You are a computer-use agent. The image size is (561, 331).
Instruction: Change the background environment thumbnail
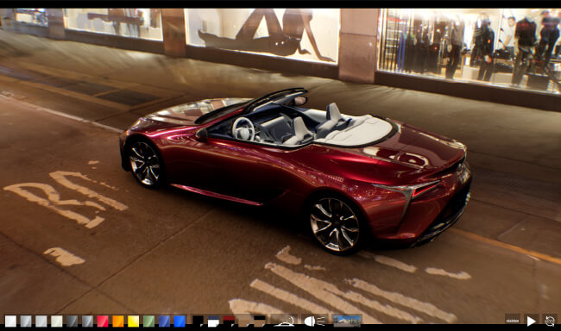point(347,321)
